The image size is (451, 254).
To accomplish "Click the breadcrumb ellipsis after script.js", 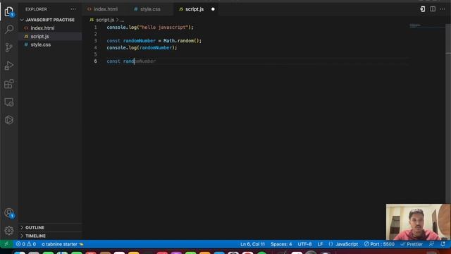I will tap(122, 20).
